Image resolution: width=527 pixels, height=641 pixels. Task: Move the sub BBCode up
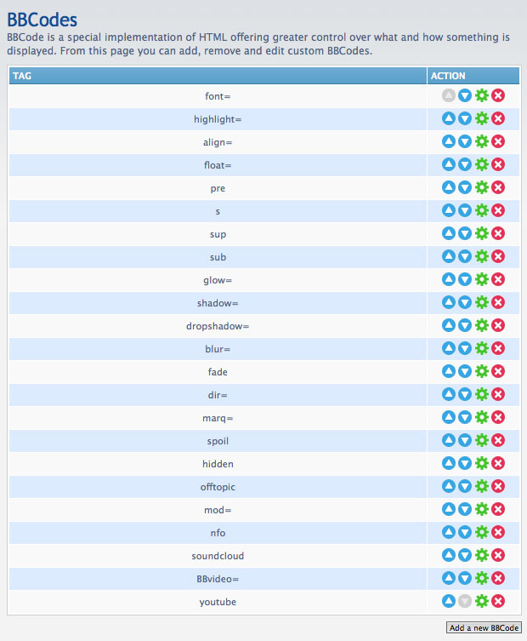(x=448, y=256)
